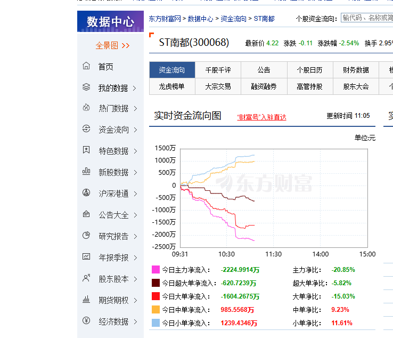Click the -20.85% 主力净比 value
This screenshot has width=393, height=338.
[343, 270]
